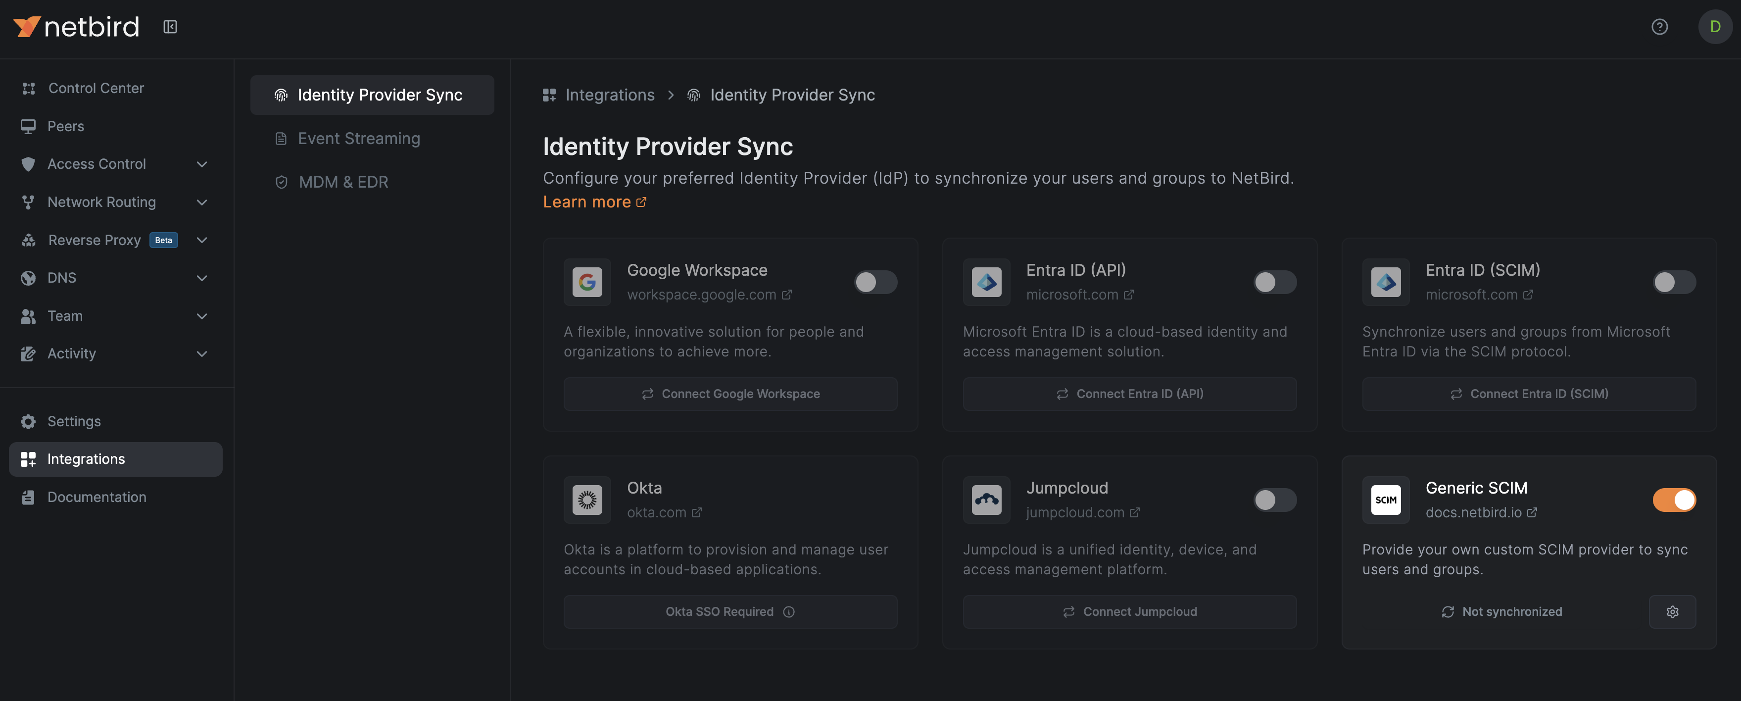The height and width of the screenshot is (701, 1741).
Task: Click the Integrations breadcrumb grid icon
Action: click(x=549, y=96)
